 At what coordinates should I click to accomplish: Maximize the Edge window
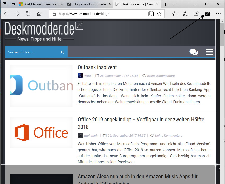pos(207,4)
